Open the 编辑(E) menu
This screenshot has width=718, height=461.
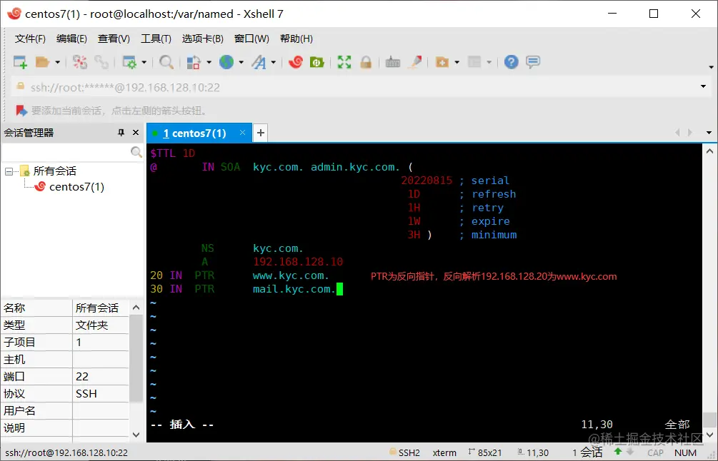[x=71, y=39]
